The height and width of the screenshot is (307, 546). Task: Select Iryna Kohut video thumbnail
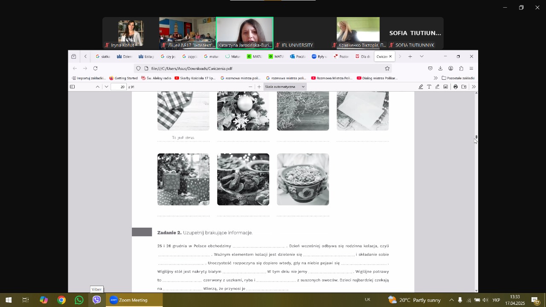coord(131,33)
